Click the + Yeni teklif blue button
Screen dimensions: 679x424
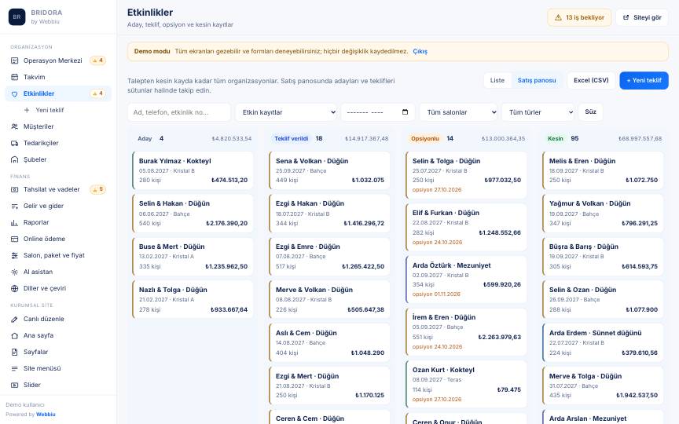point(644,80)
